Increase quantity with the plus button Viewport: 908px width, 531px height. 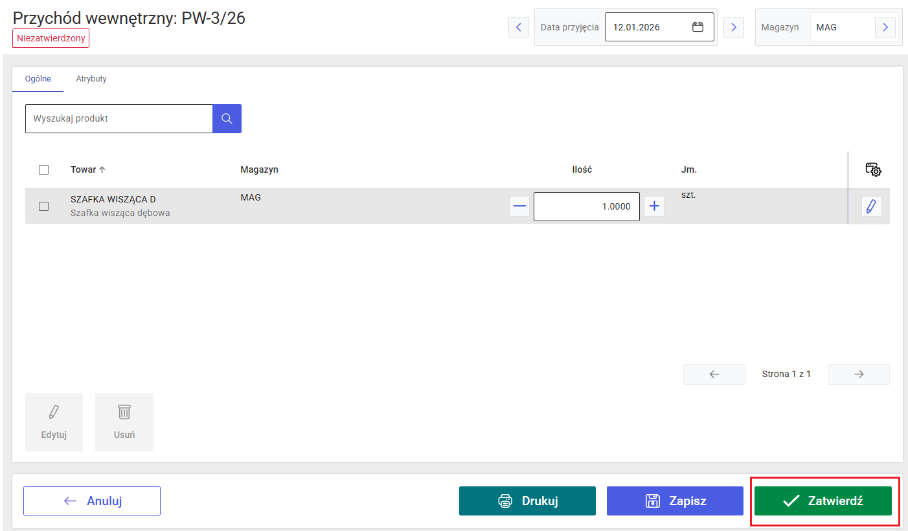coord(654,206)
